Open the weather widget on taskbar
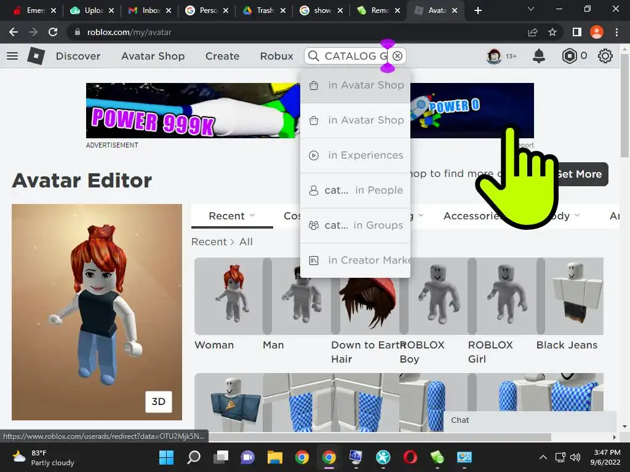Viewport: 630px width, 472px height. 43,457
